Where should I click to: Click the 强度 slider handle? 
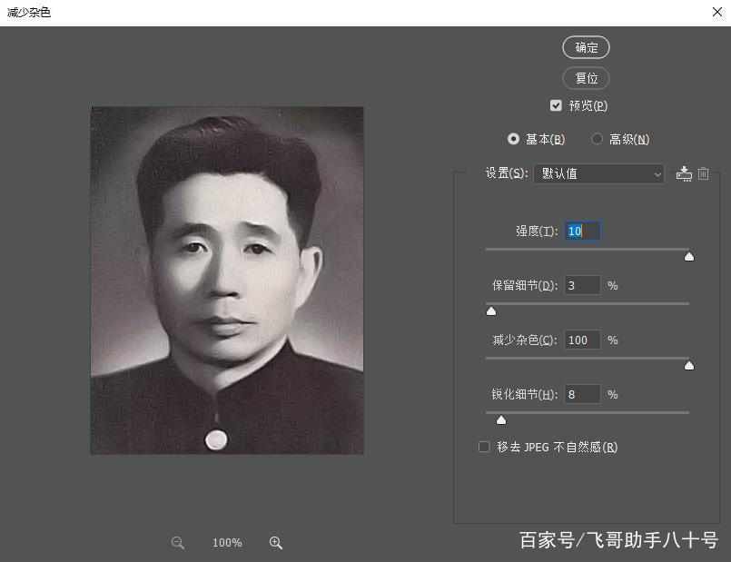[x=689, y=256]
